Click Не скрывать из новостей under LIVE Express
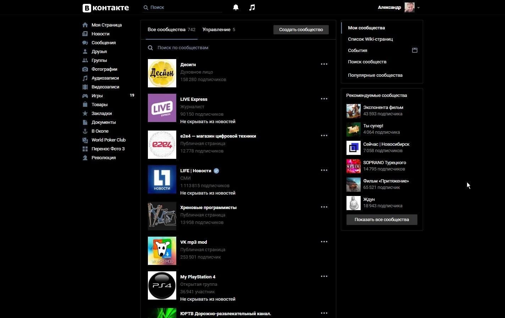Screen dimensions: 505x318 (x=208, y=121)
